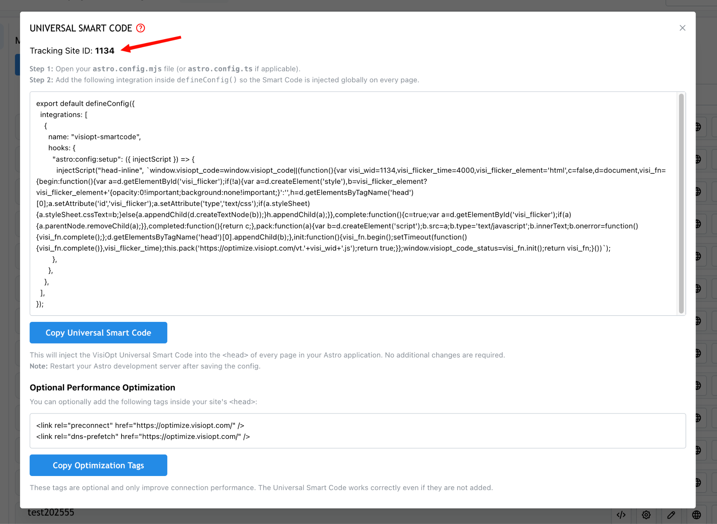Open embed code icon for test202555
The height and width of the screenshot is (524, 717).
(621, 515)
